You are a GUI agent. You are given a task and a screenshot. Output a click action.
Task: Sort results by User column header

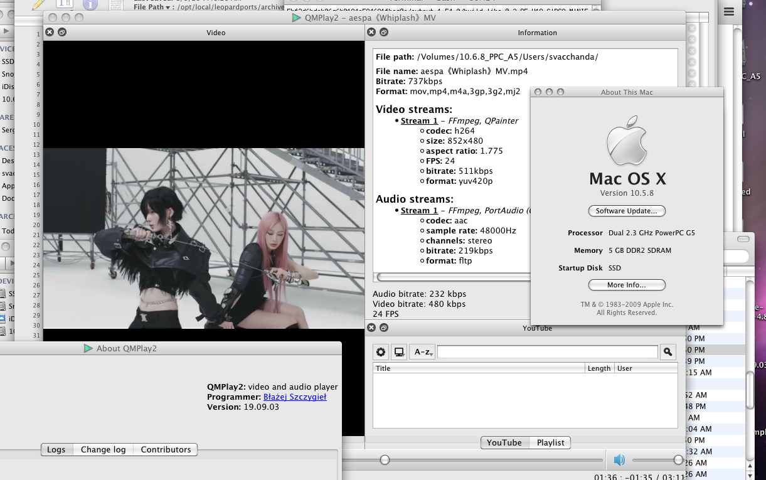pyautogui.click(x=646, y=368)
